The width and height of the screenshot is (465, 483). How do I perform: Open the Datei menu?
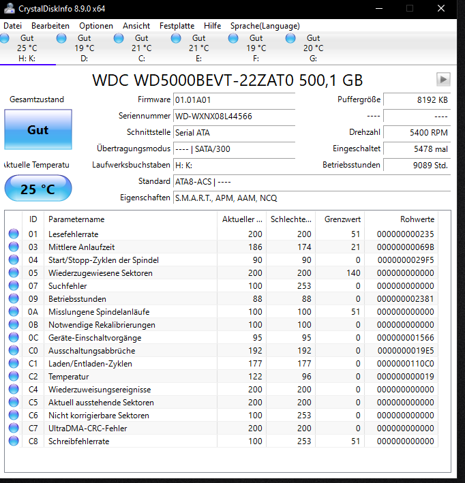pos(13,26)
